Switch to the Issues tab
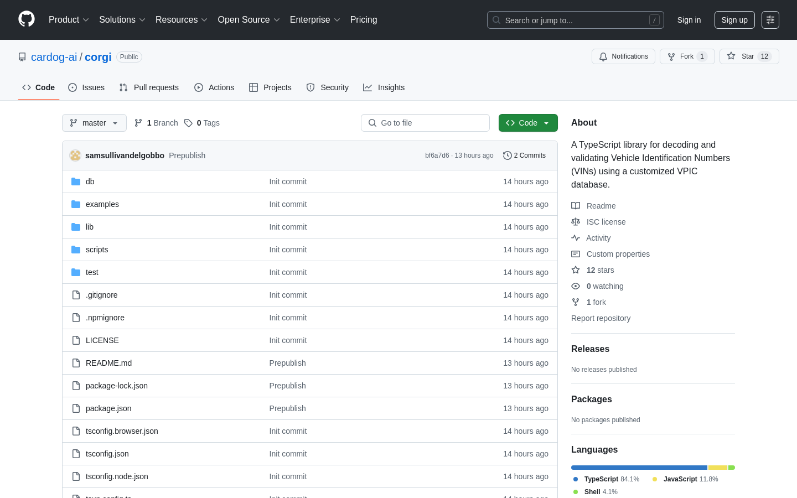 86,87
